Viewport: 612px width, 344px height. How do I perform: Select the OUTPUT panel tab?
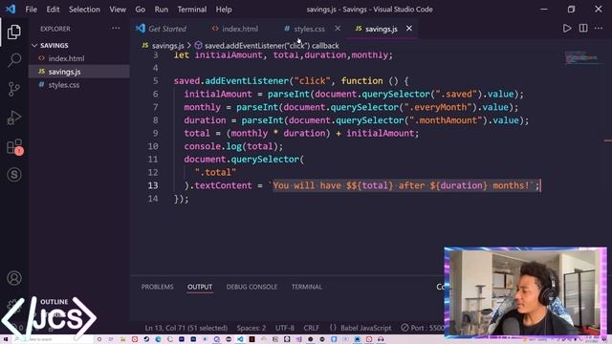[x=200, y=287]
